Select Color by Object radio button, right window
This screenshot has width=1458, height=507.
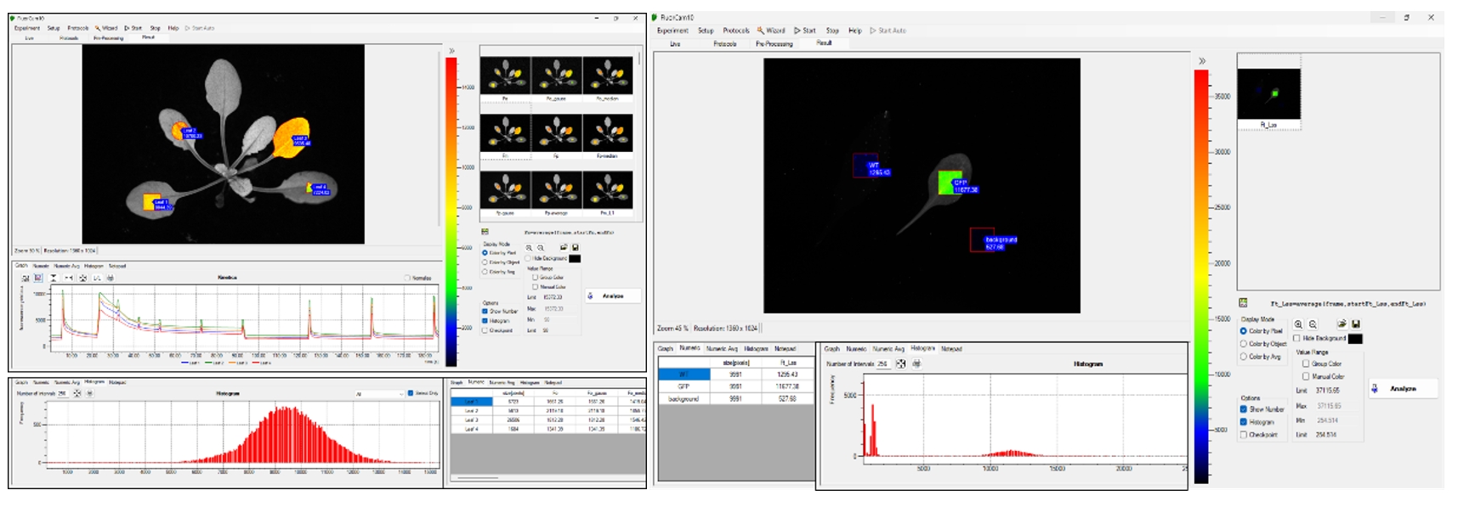(x=1244, y=344)
